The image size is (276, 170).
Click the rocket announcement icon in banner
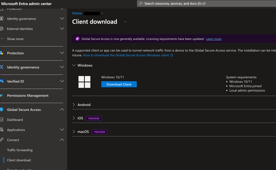pos(77,39)
